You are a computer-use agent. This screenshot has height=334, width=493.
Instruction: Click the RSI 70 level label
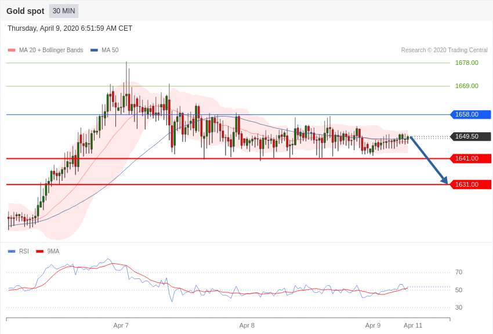(x=459, y=272)
